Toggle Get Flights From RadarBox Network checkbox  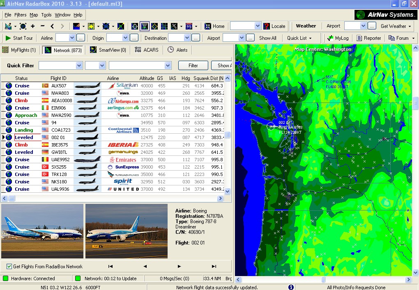tap(9, 267)
